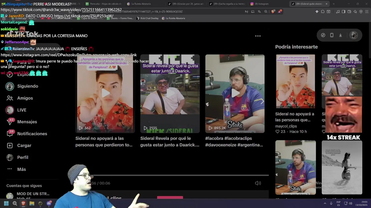Open the black-and-white beach video thumbnail
Image resolution: width=371 pixels, height=208 pixels.
pos(342,168)
